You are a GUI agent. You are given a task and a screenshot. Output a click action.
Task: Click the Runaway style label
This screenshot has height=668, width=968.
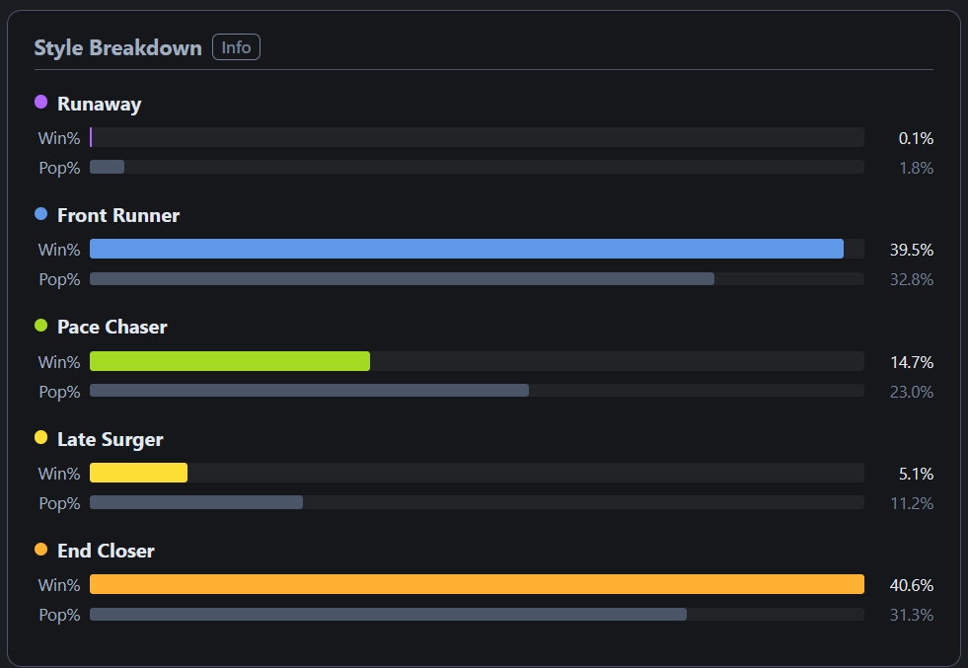tap(100, 104)
